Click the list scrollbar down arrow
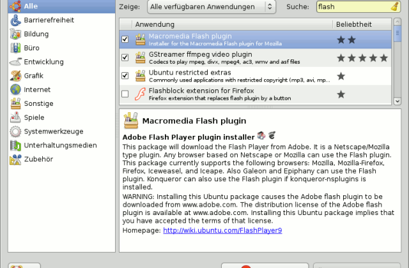This screenshot has height=268, width=409. (397, 101)
